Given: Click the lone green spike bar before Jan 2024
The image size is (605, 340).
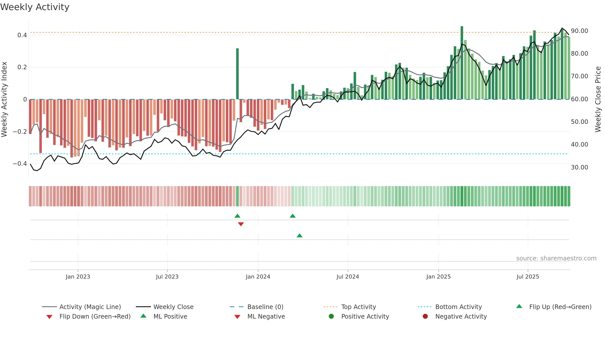Looking at the screenshot, I should coord(237,74).
